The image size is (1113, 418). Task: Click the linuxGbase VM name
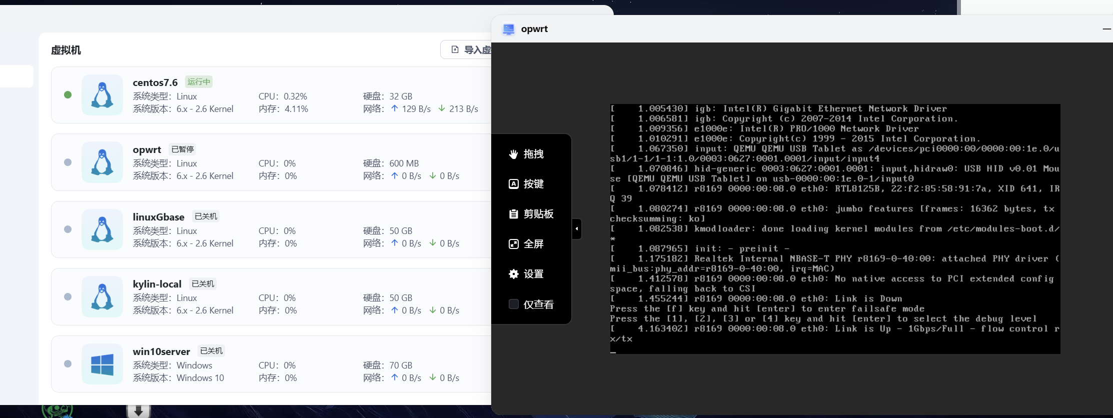(159, 217)
